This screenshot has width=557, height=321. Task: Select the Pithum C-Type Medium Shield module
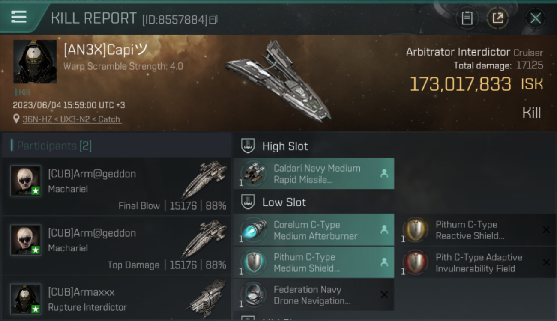coord(313,263)
